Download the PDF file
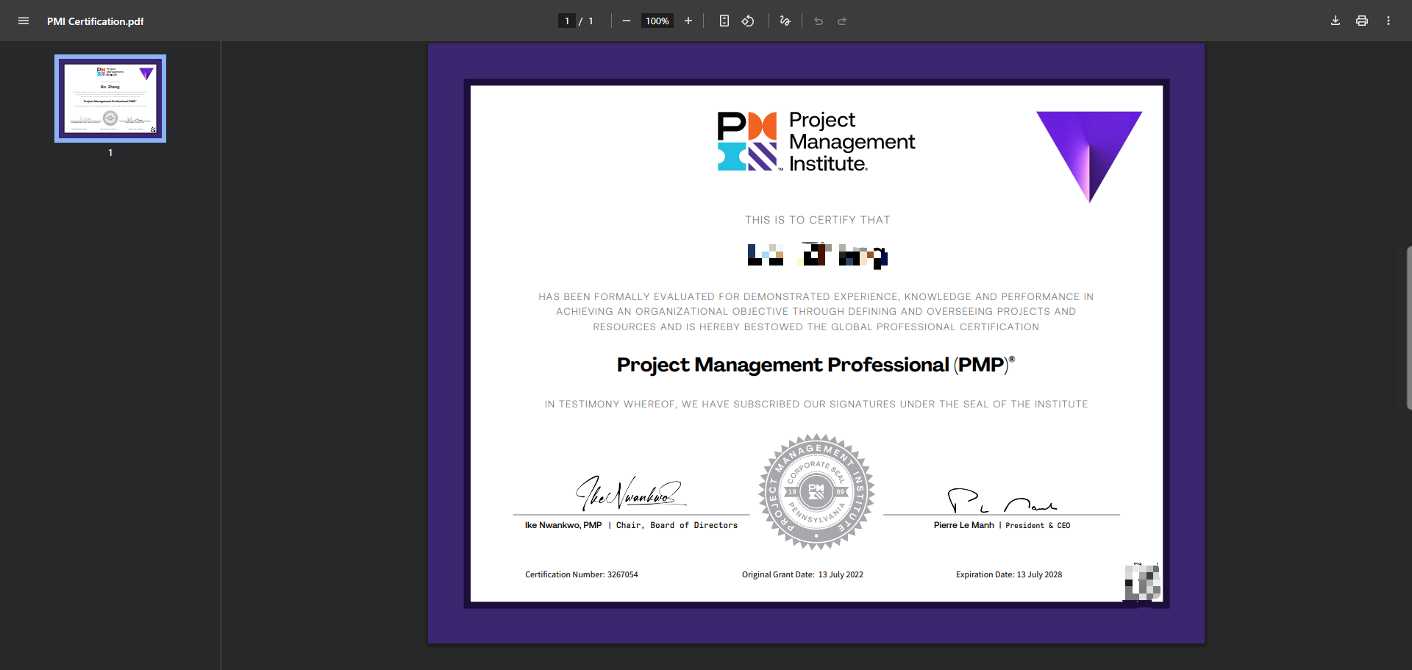Screen dimensions: 1412x670 (x=1336, y=21)
